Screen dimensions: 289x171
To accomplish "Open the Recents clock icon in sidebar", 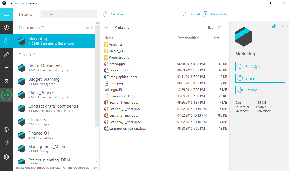I will point(6,28).
